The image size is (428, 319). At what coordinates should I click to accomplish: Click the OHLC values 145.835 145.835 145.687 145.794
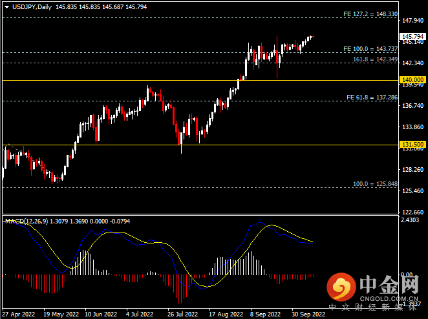(102, 7)
